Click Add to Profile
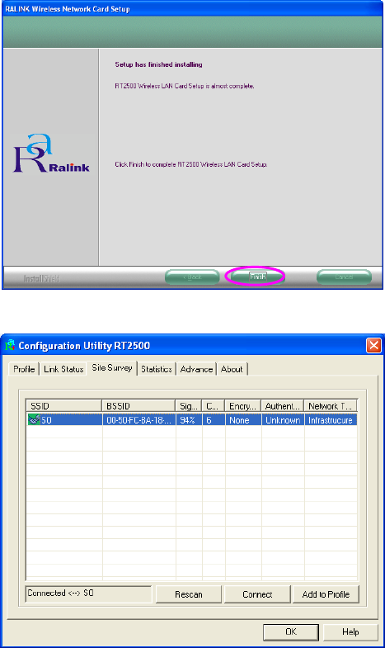Viewport: 385px width, 648px height. pos(326,594)
